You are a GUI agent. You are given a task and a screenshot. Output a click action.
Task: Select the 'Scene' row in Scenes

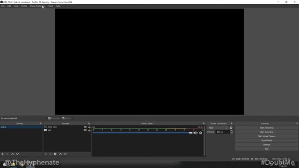pyautogui.click(x=21, y=127)
